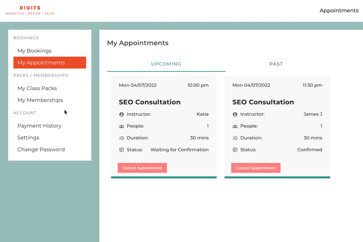Screen dimensions: 363x242
Task: Cancel the 10:00 pm appointment with Katie
Action: click(142, 168)
